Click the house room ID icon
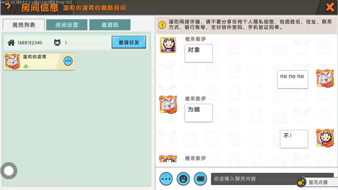This screenshot has width=338, height=190. click(x=11, y=42)
